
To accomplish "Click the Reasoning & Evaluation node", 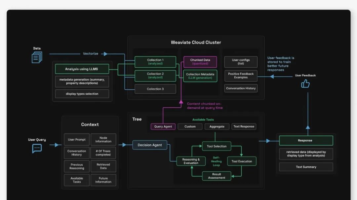I will pyautogui.click(x=191, y=161).
